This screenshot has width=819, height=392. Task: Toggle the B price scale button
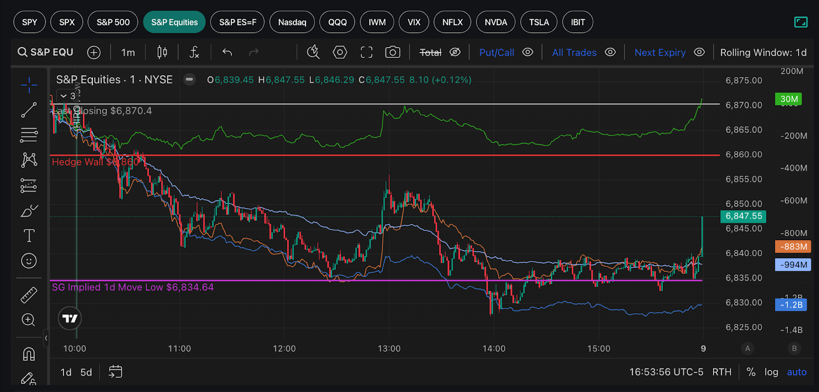794,349
